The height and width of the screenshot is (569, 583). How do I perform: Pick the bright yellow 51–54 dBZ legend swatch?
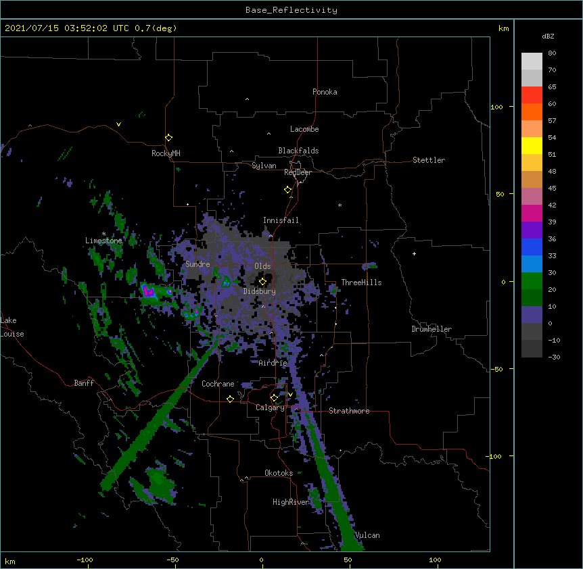click(x=532, y=145)
